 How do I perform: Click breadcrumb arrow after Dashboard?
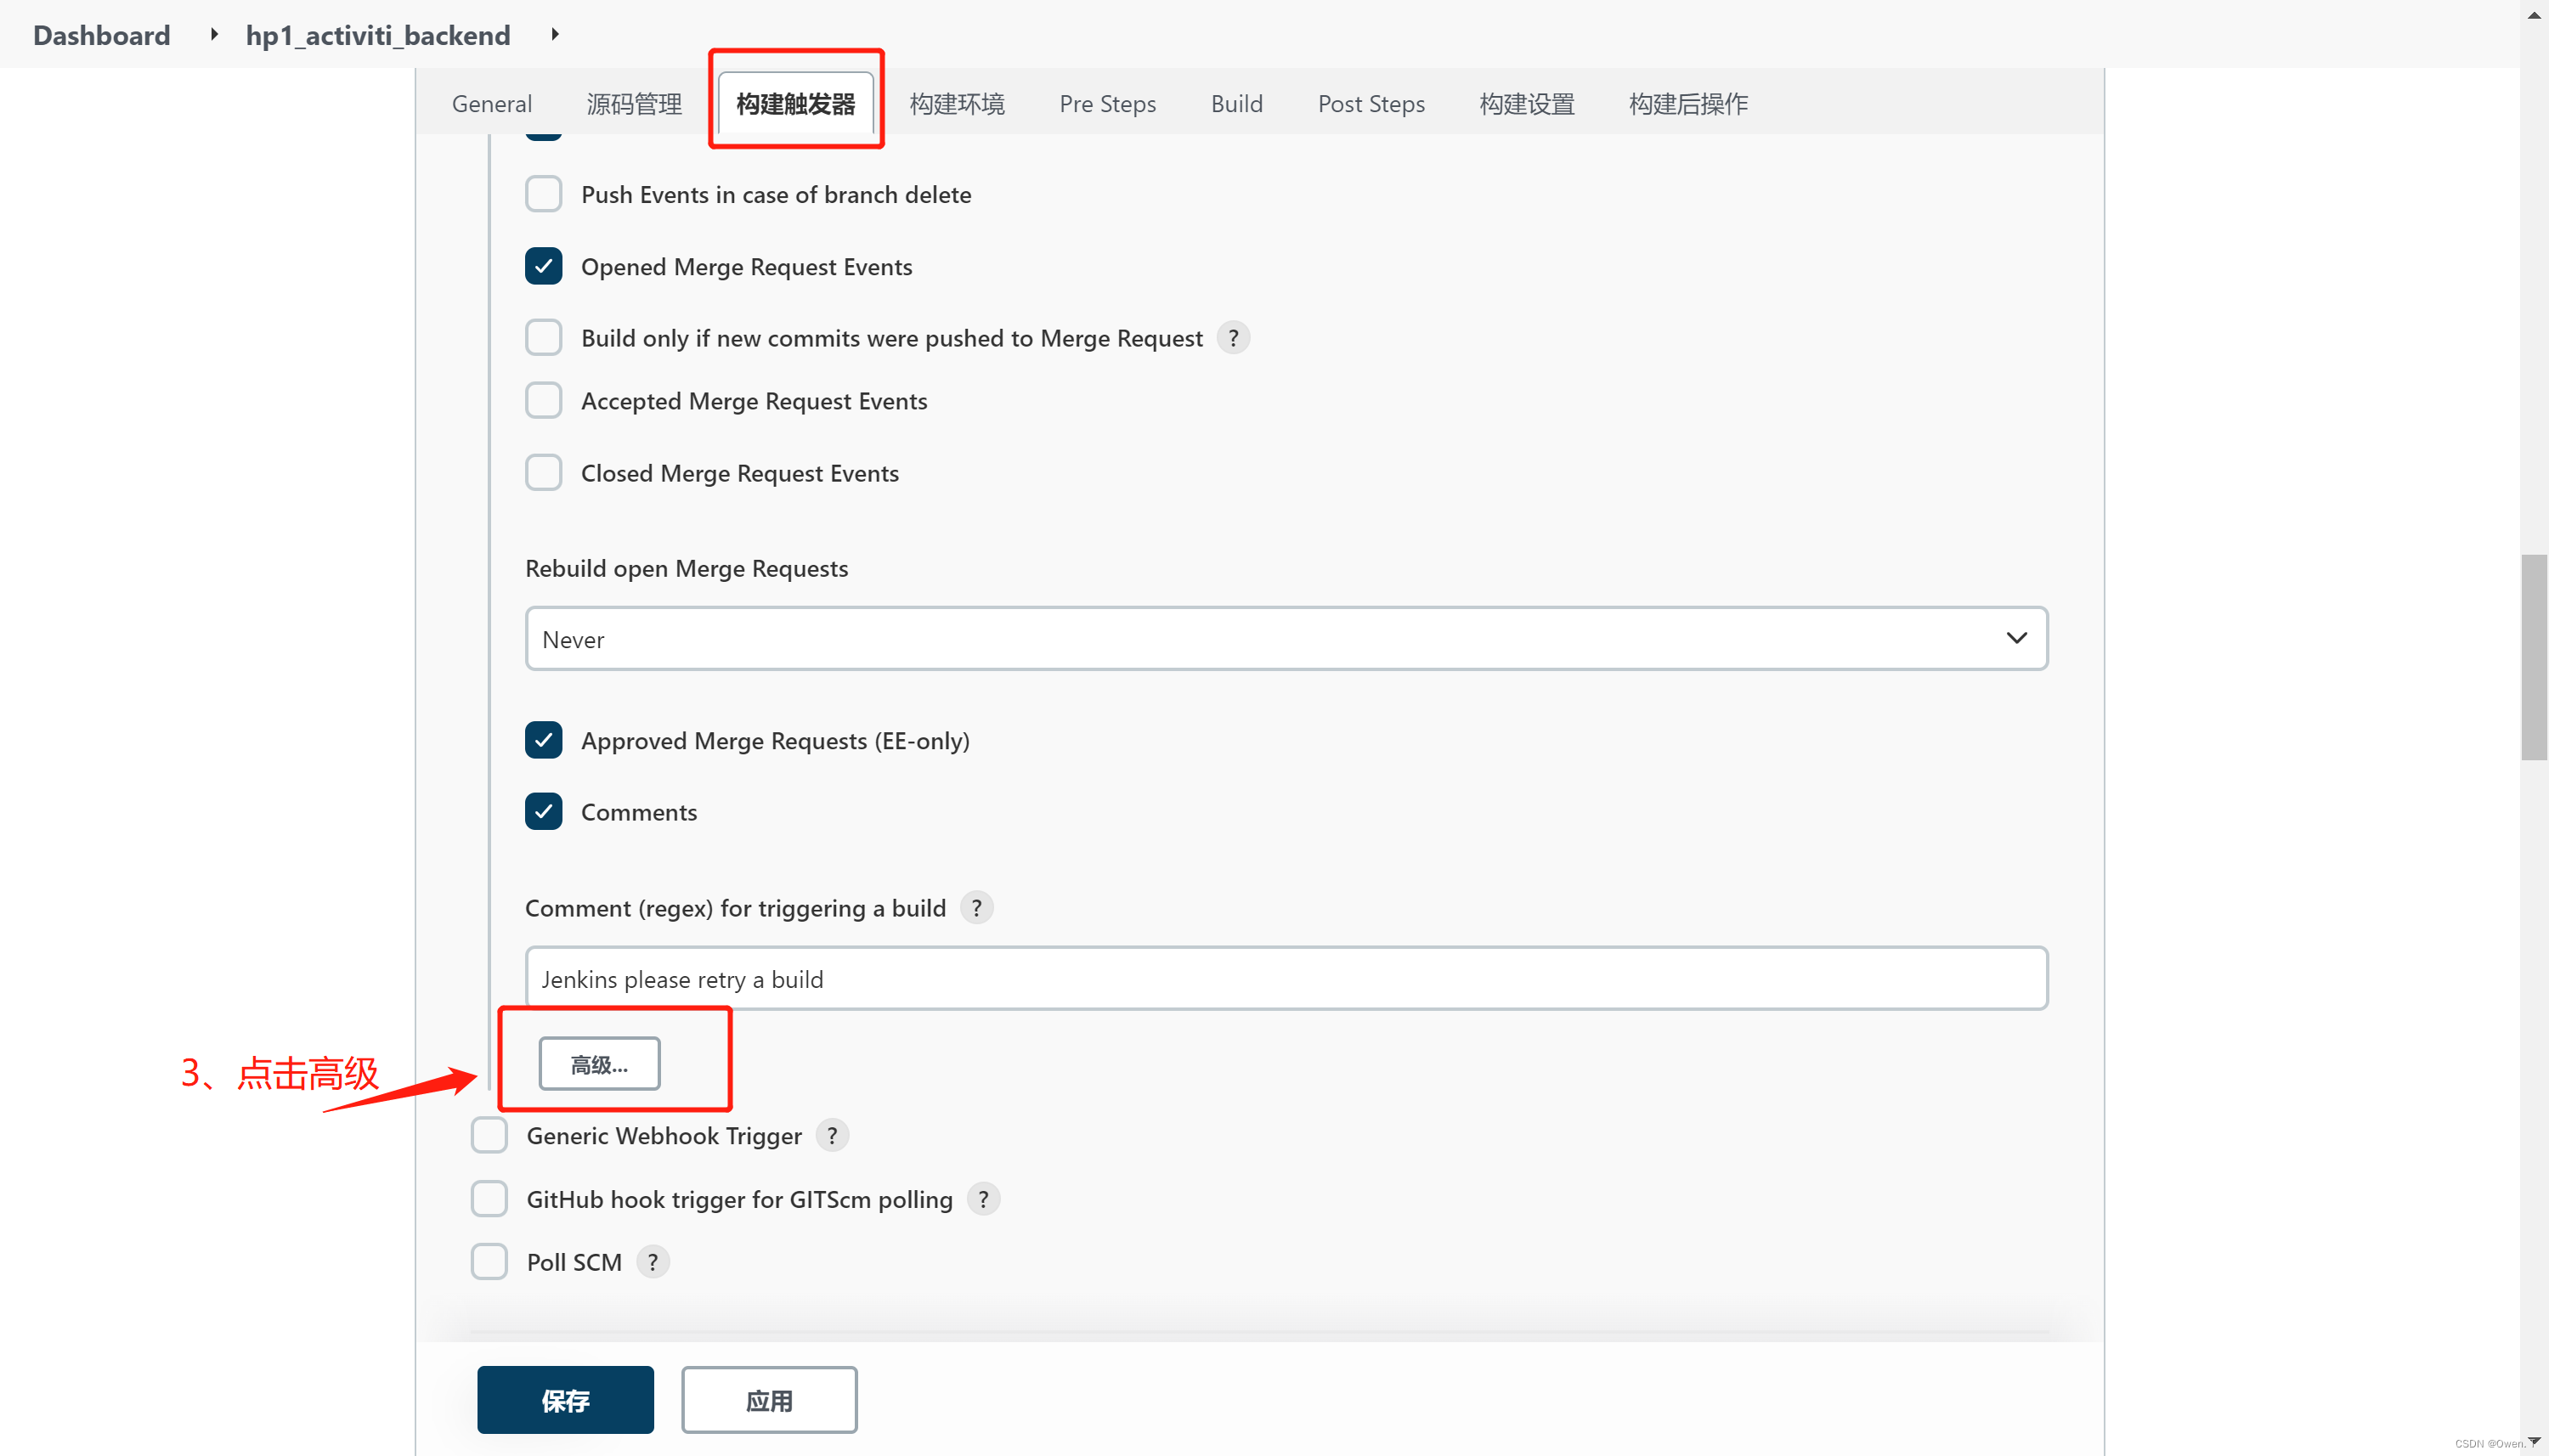pyautogui.click(x=213, y=35)
